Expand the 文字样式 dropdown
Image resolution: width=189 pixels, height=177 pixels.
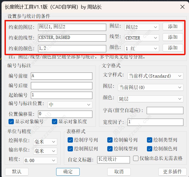[x=155, y=76]
